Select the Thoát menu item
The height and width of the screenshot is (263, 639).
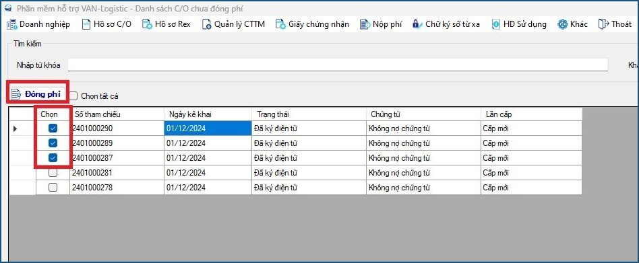[615, 24]
